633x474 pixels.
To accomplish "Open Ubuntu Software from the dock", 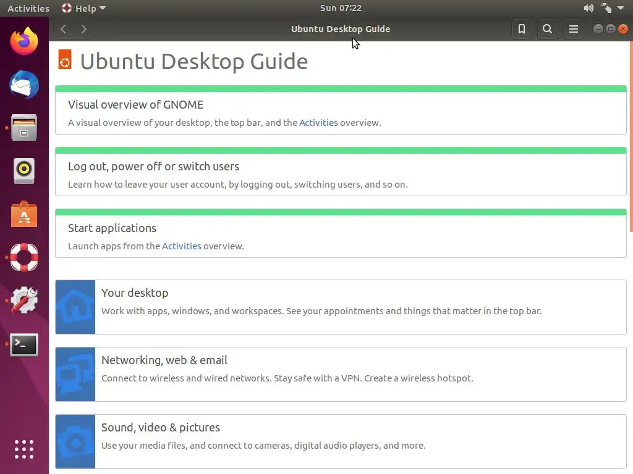I will coord(24,214).
